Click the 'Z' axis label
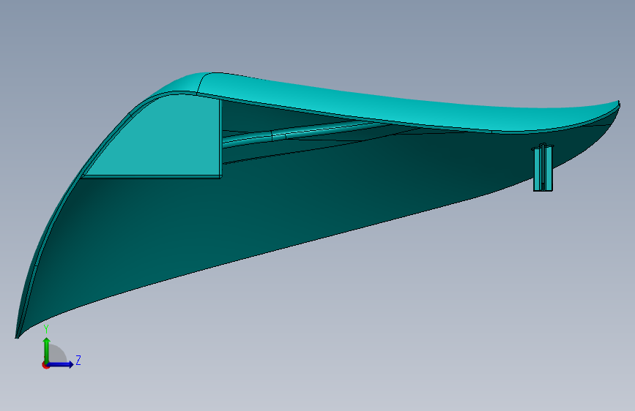Image resolution: width=635 pixels, height=411 pixels. click(78, 360)
